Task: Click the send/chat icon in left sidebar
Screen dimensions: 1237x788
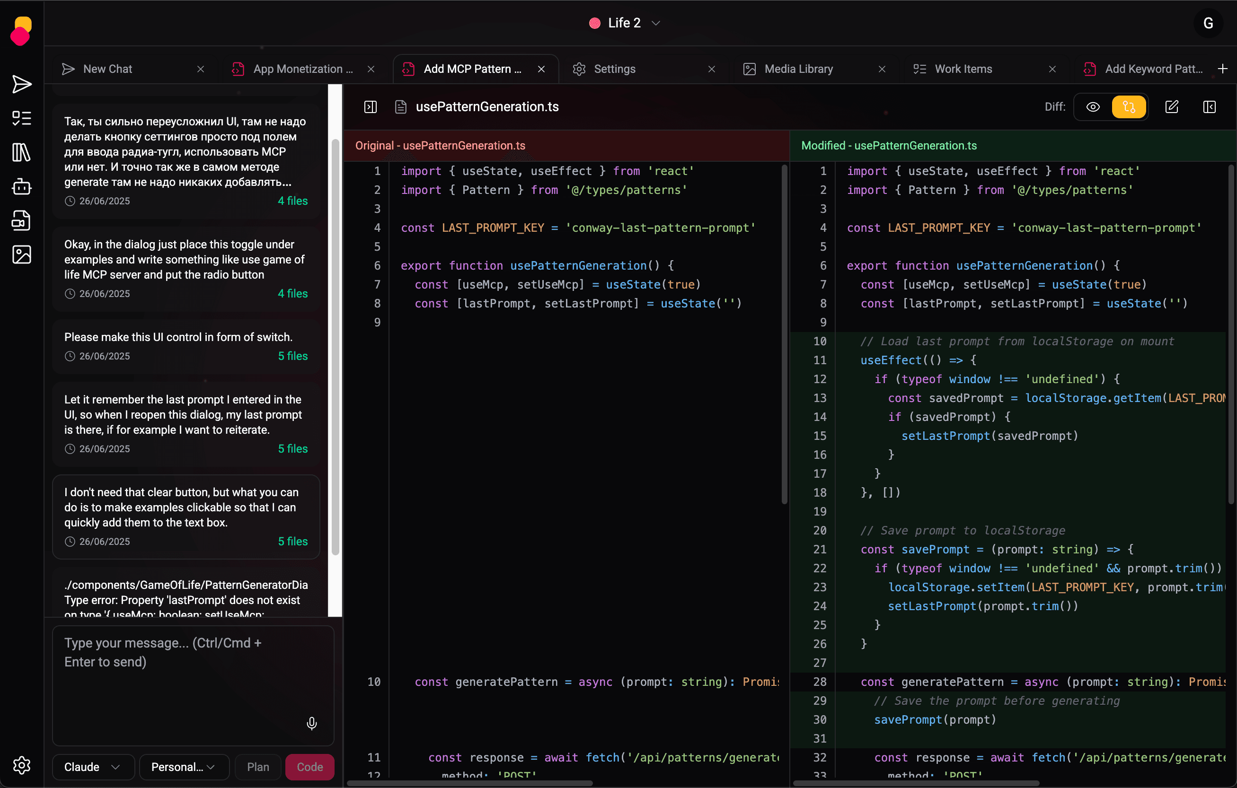Action: (22, 84)
